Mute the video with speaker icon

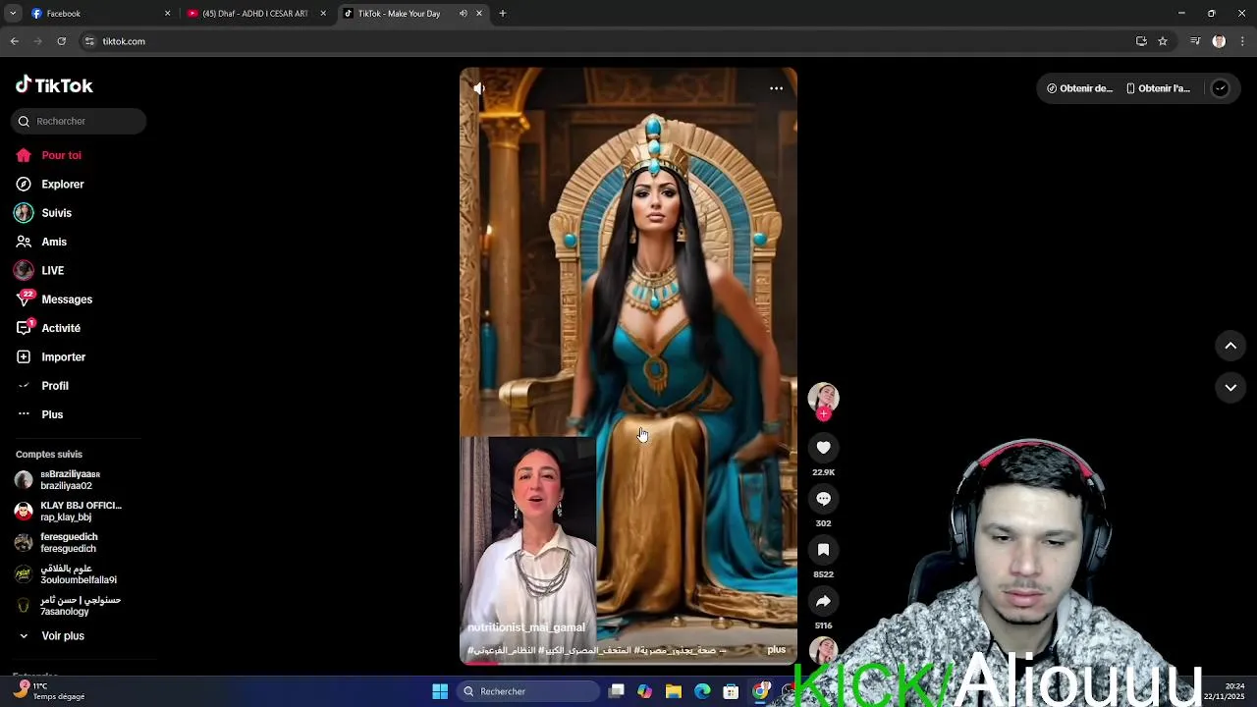478,88
